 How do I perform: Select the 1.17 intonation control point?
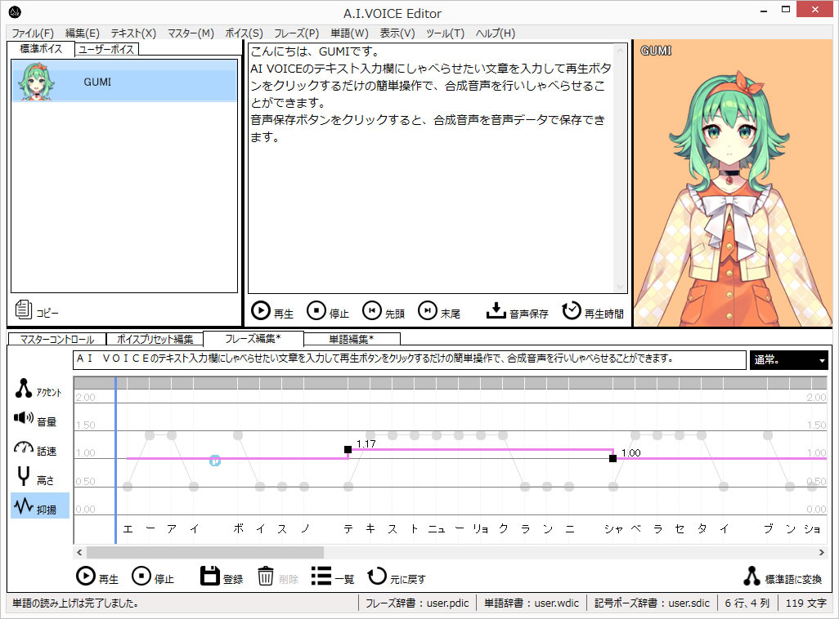pyautogui.click(x=348, y=449)
